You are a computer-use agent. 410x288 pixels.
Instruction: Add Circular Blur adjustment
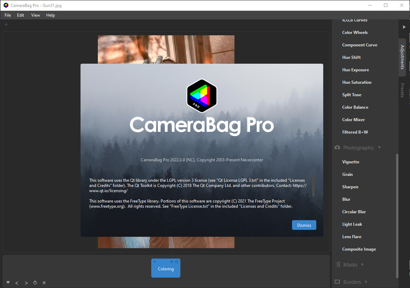pos(354,212)
